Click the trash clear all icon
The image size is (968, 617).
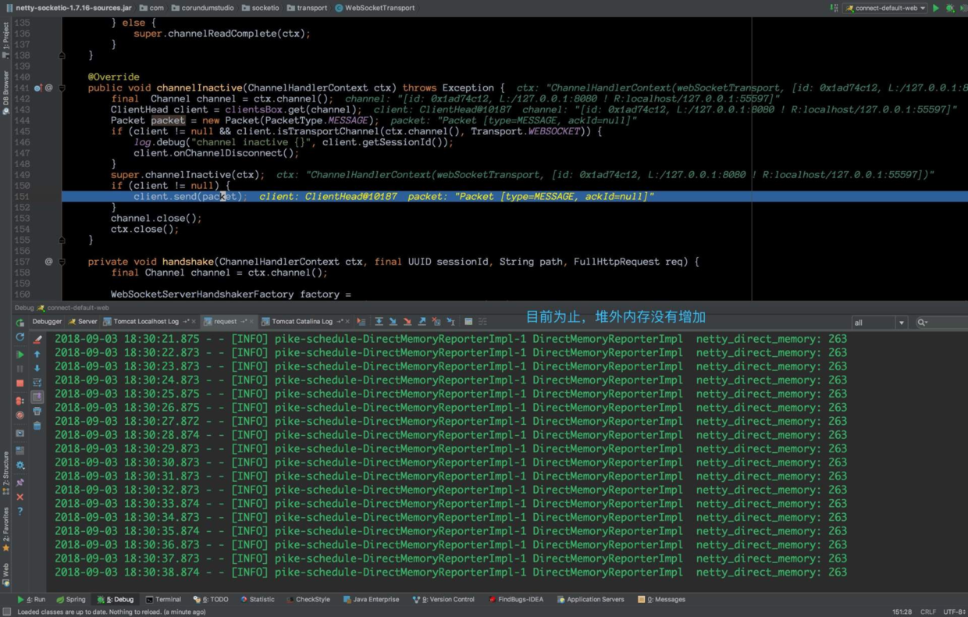click(37, 426)
